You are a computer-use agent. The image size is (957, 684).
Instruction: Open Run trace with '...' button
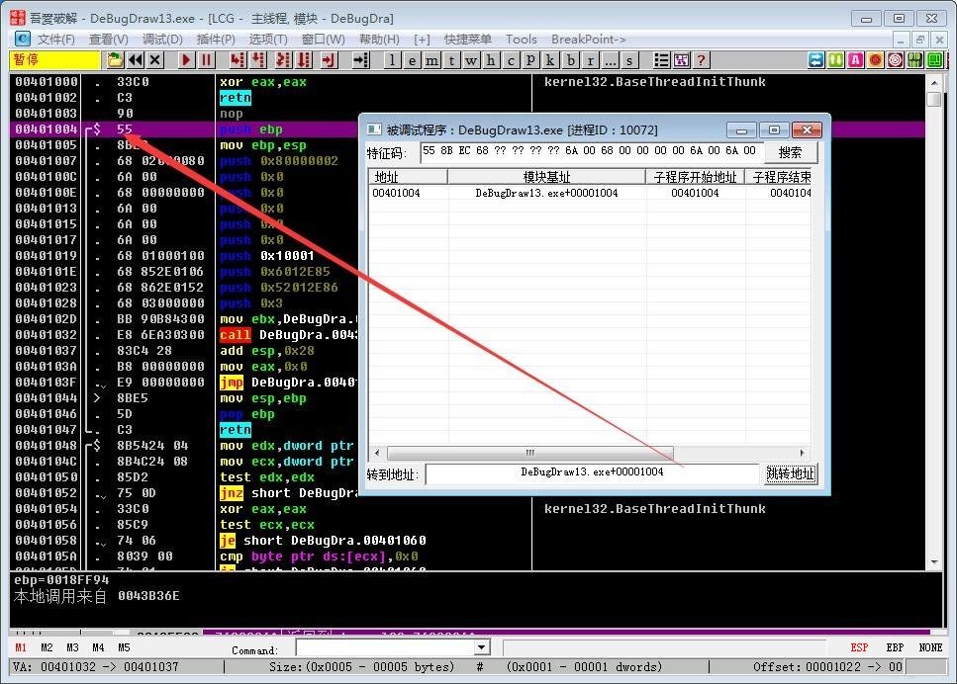point(610,60)
